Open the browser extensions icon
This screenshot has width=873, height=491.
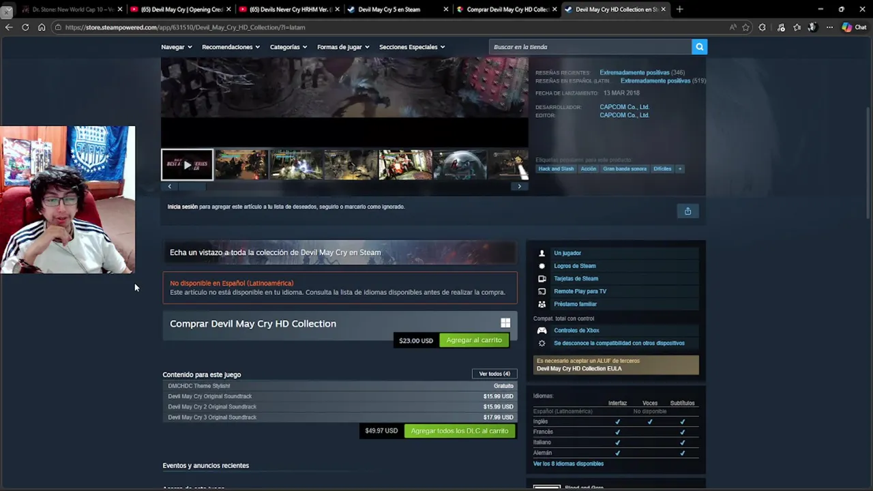point(763,27)
